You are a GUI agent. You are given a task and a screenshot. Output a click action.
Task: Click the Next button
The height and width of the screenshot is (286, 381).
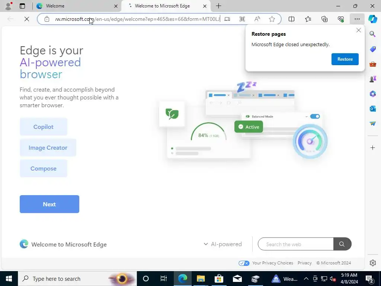pyautogui.click(x=49, y=204)
